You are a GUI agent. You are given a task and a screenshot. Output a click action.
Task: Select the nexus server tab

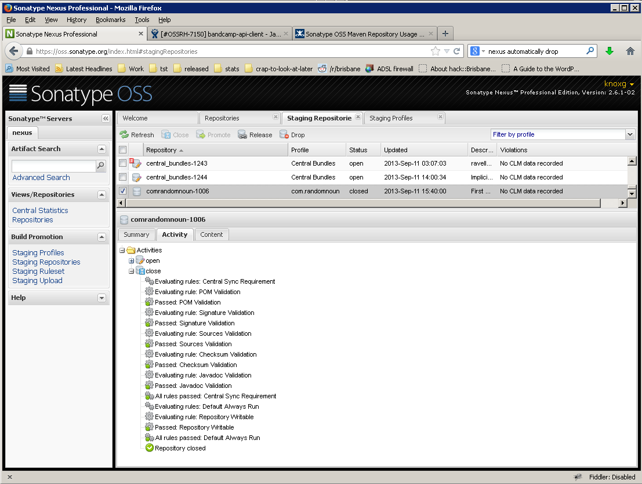[x=22, y=133]
